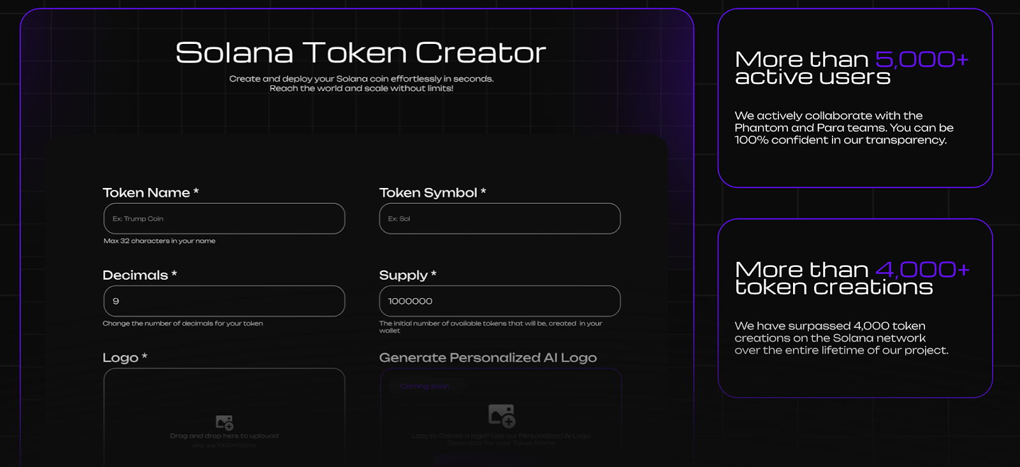This screenshot has height=467, width=1020.
Task: Select the Decimals input box
Action: coord(224,301)
